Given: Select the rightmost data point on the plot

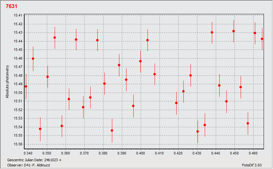Looking at the screenshot, I should point(262,39).
